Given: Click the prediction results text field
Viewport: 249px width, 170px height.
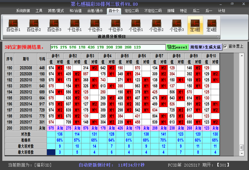Looking at the screenshot, I should tap(108, 47).
